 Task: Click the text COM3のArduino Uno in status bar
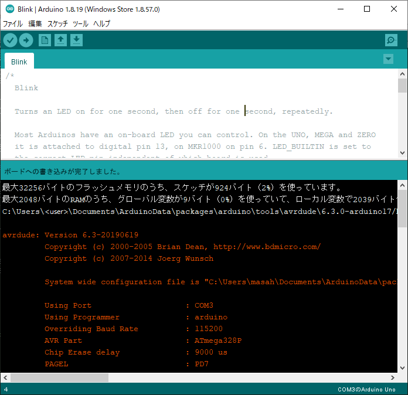366,389
